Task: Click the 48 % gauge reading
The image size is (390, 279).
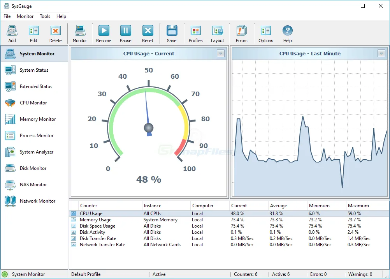Action: [x=149, y=179]
